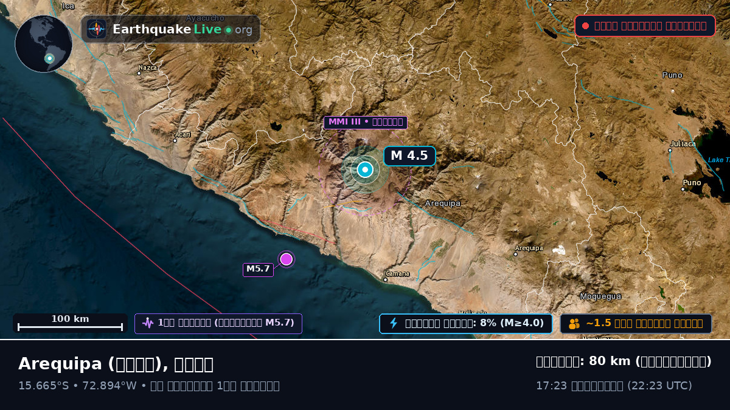Click the 80 km depth readout

tap(624, 361)
